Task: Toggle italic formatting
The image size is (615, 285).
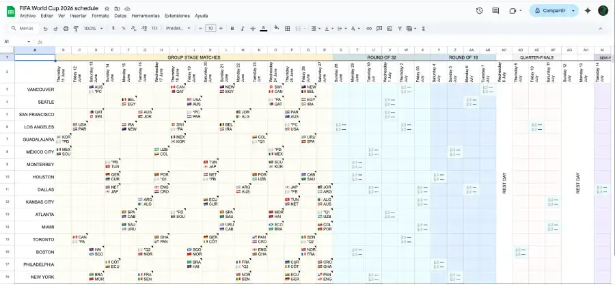Action: [243, 29]
